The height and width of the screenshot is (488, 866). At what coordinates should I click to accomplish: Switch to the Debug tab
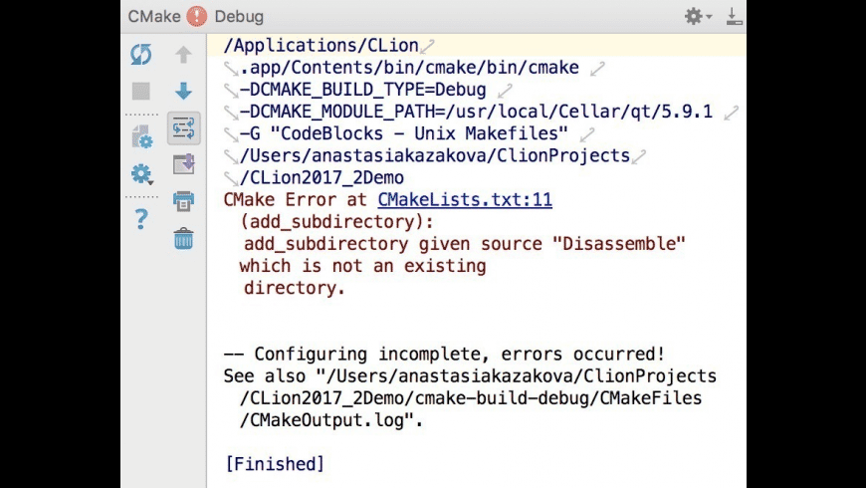(239, 16)
